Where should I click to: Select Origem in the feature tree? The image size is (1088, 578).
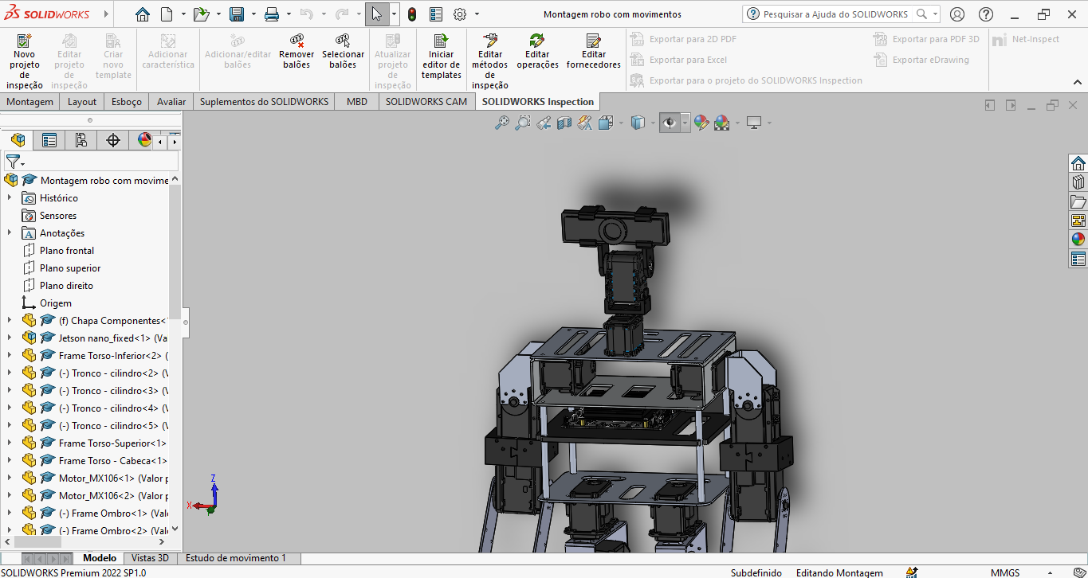(56, 303)
